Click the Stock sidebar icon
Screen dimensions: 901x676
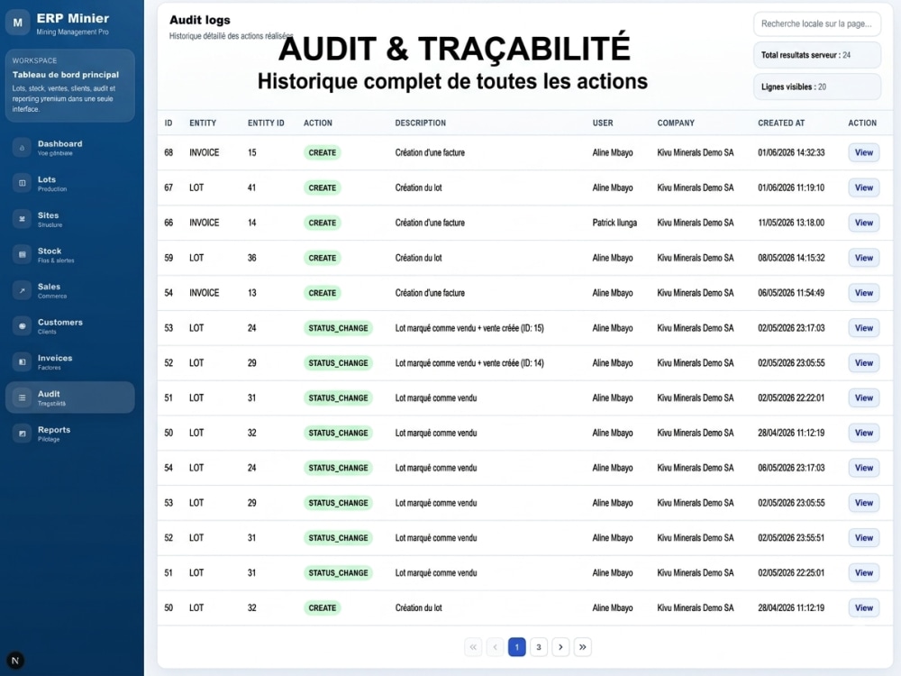[22, 255]
